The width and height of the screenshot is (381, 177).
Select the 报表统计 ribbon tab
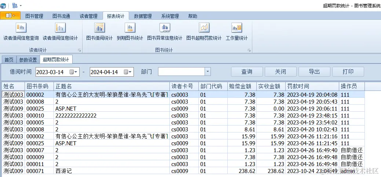pyautogui.click(x=116, y=16)
